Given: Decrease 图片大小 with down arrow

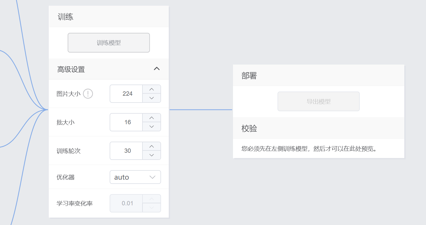Looking at the screenshot, I should pyautogui.click(x=152, y=98).
